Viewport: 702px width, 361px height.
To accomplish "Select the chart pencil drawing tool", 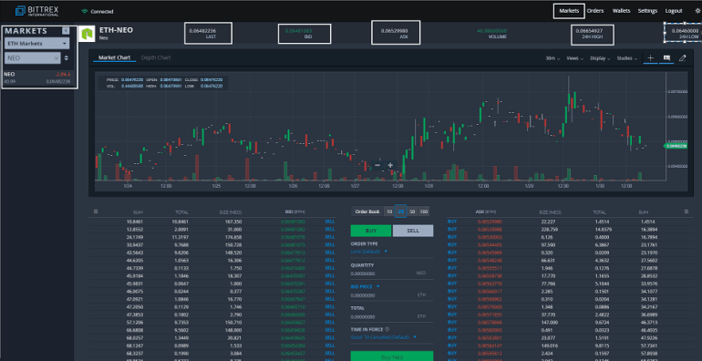I will point(682,58).
